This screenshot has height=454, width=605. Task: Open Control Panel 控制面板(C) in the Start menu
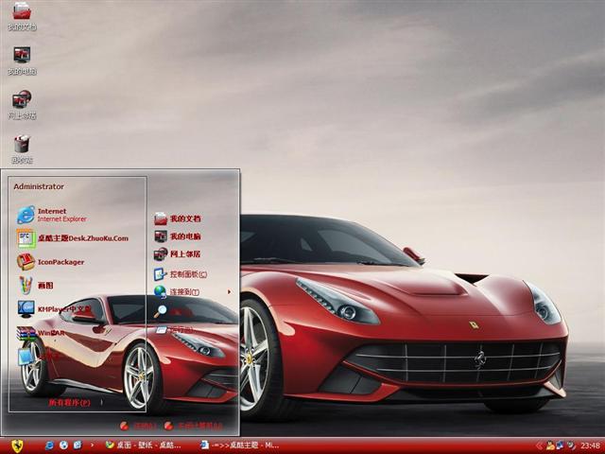tap(181, 274)
